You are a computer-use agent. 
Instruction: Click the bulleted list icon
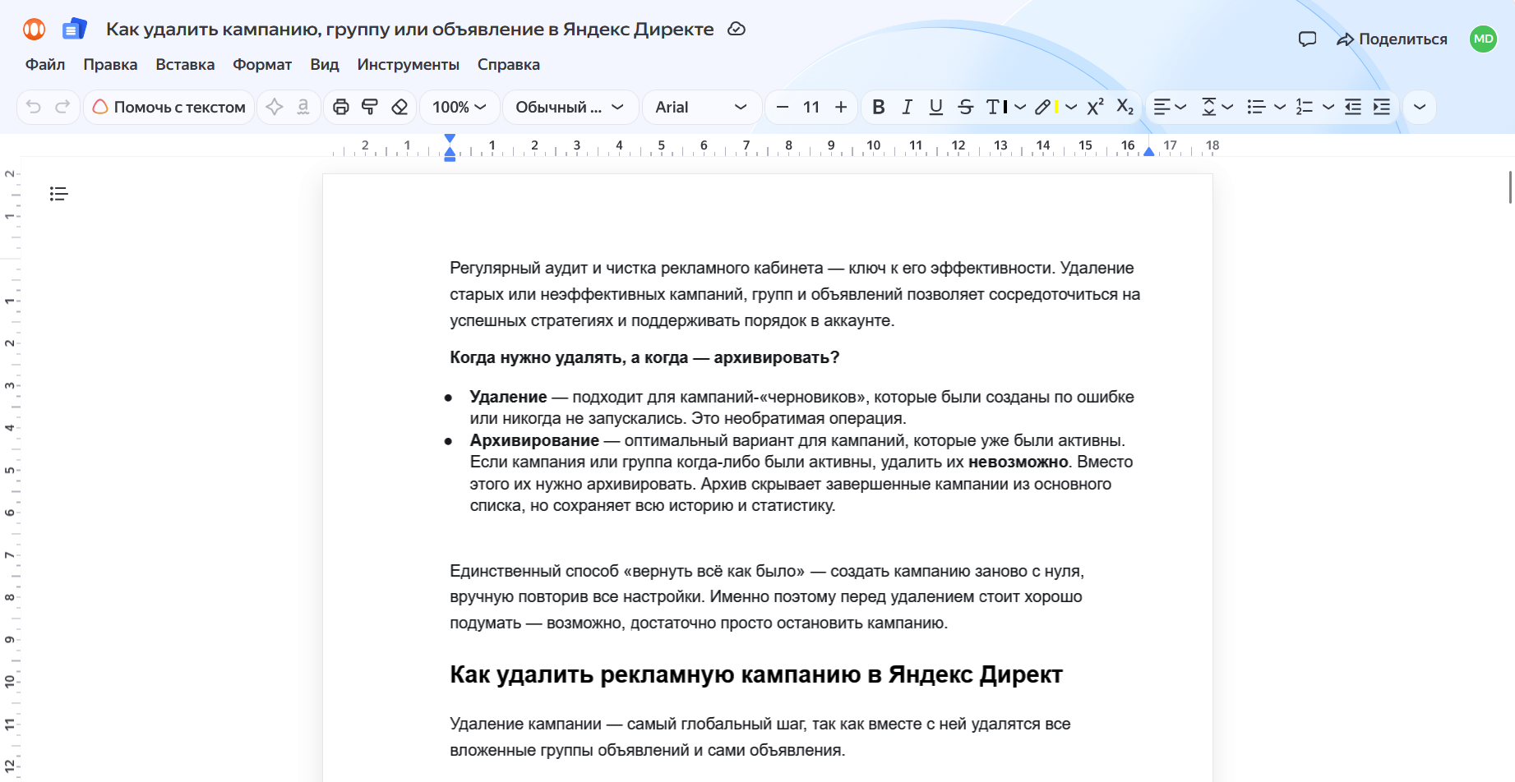click(1256, 107)
